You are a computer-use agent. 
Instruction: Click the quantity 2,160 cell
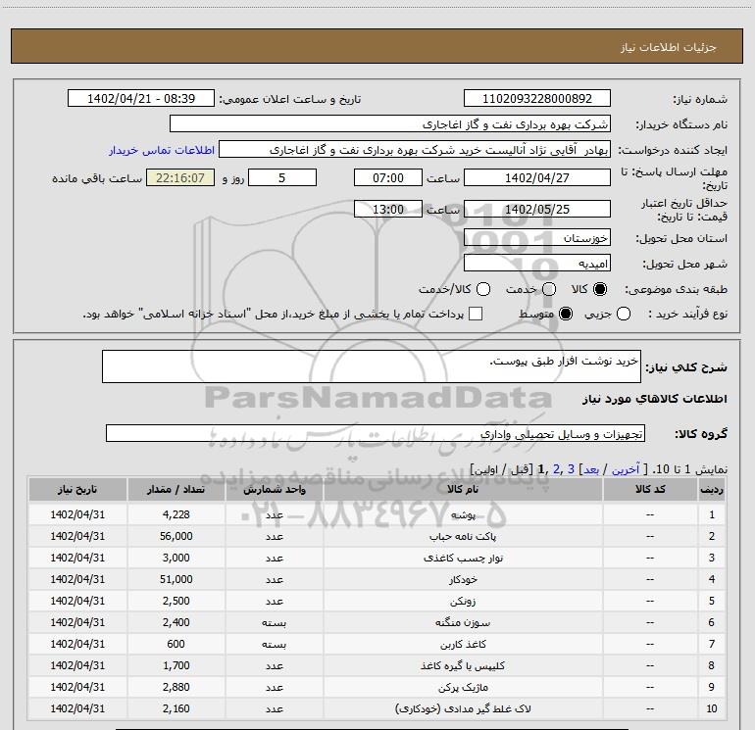coord(176,708)
